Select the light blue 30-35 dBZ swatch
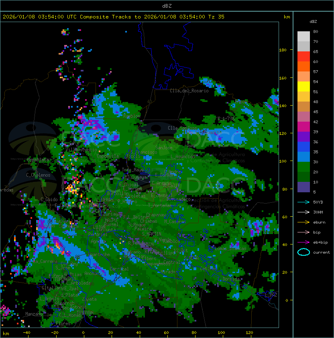This screenshot has height=338, width=334. (303, 157)
